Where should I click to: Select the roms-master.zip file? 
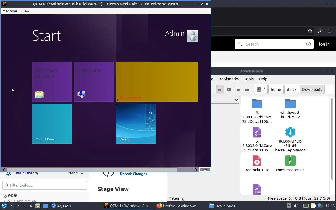coord(290,163)
